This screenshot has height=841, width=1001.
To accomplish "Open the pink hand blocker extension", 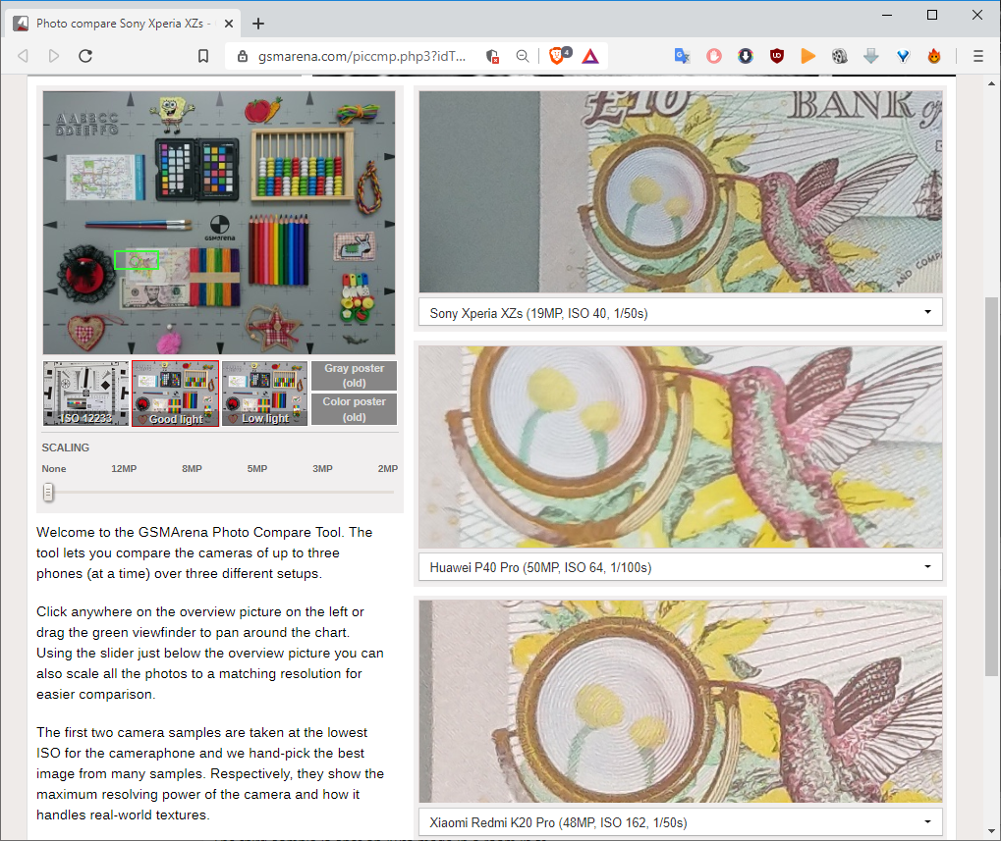I will coord(714,56).
